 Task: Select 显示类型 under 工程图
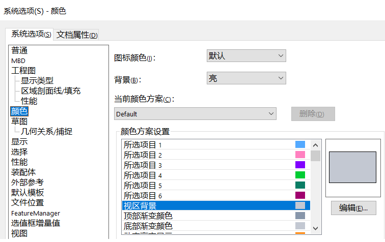[37, 81]
